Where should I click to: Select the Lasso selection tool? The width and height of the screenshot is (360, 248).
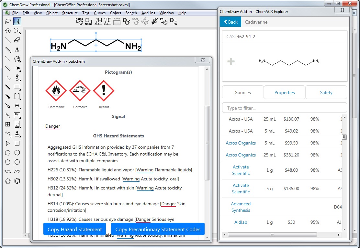tap(8, 22)
